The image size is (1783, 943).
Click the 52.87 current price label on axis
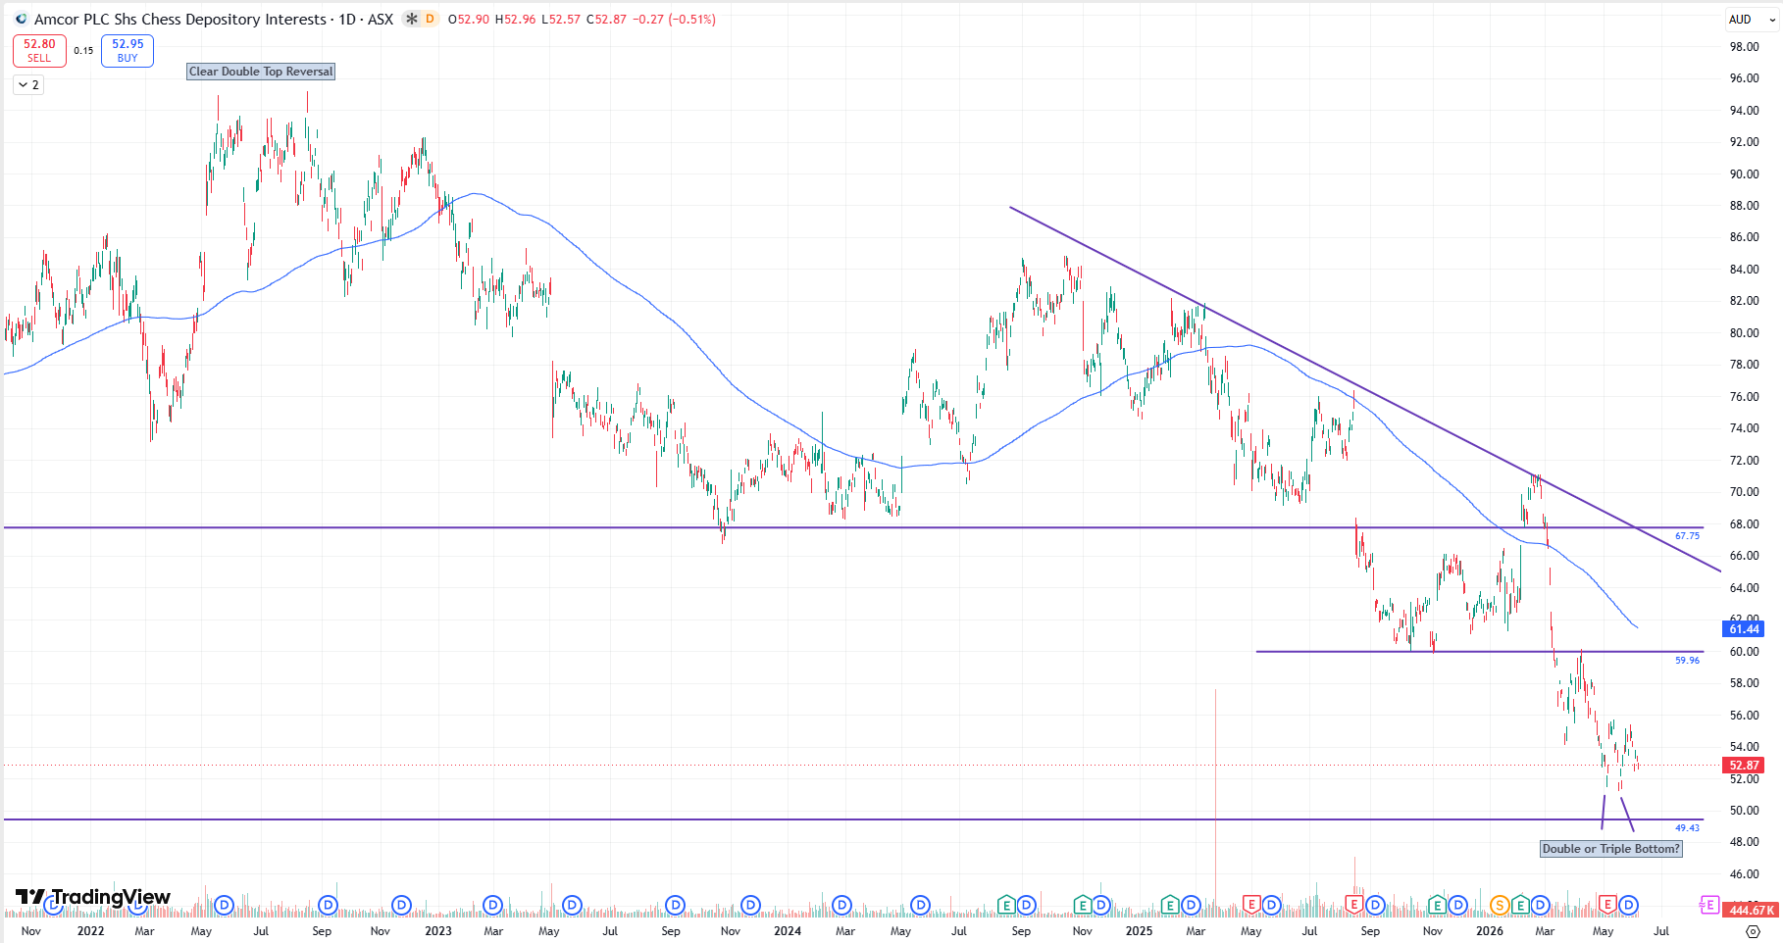pyautogui.click(x=1744, y=766)
